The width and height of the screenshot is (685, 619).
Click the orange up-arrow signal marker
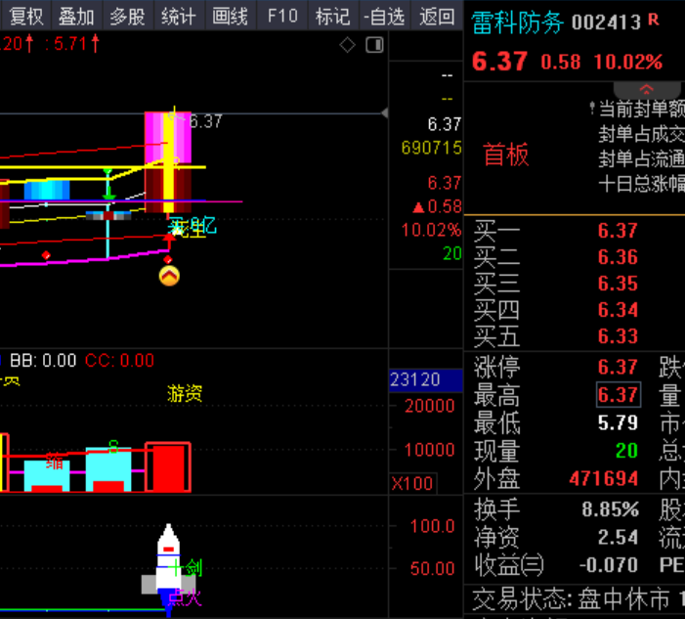(169, 276)
